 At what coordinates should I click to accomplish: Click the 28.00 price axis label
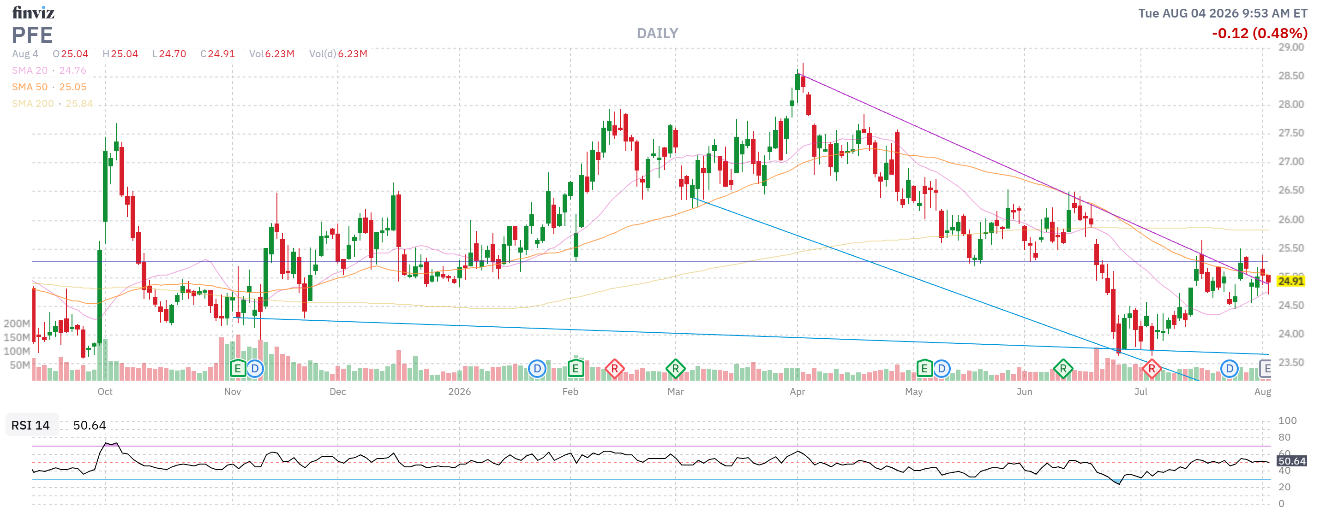[x=1291, y=105]
